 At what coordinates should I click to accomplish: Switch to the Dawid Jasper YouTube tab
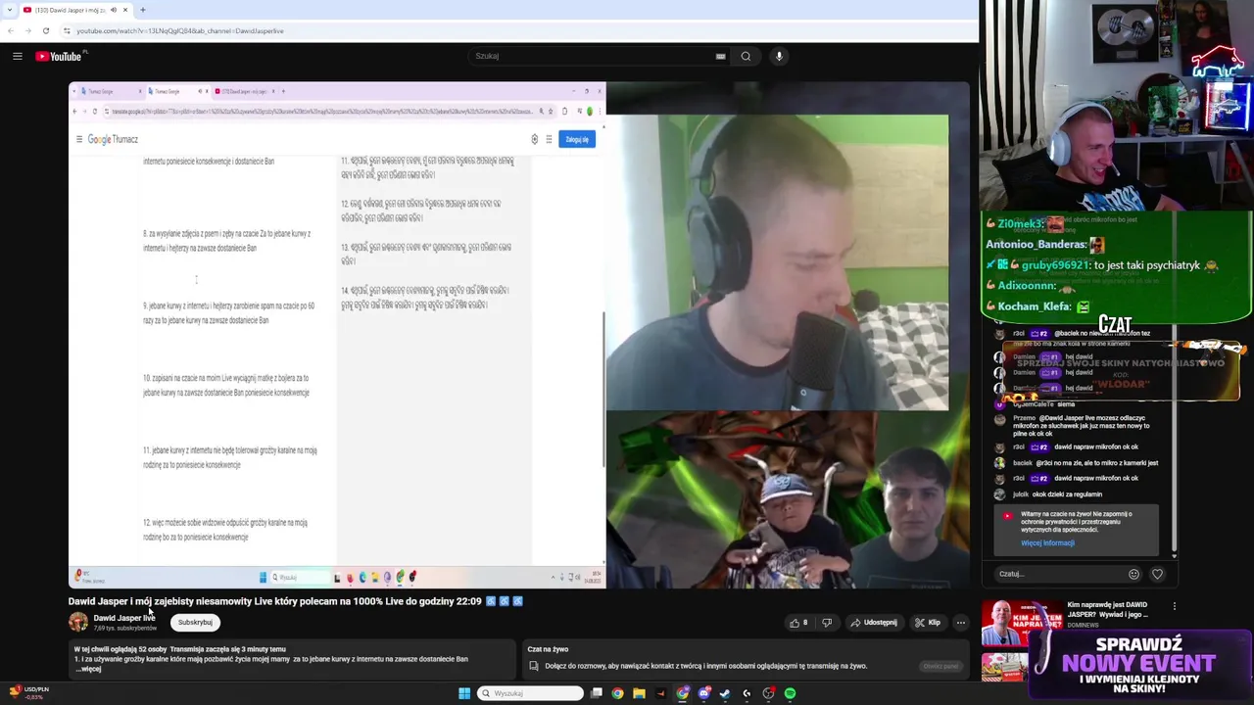(76, 10)
